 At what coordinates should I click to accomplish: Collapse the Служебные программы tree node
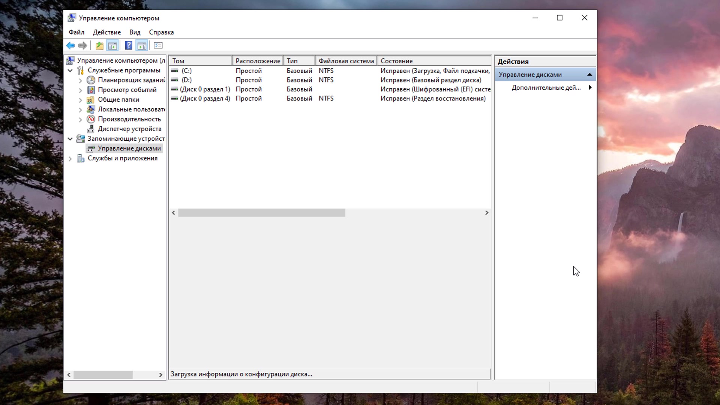[70, 70]
